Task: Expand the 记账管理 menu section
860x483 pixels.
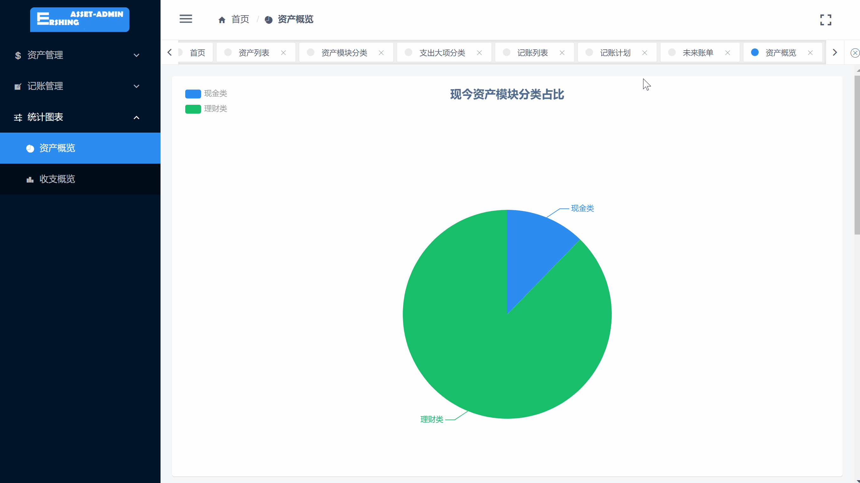Action: (x=136, y=86)
